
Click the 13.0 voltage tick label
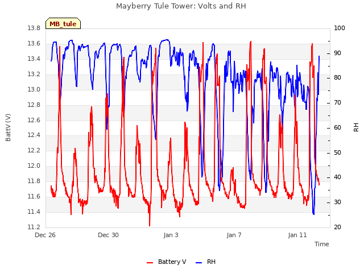(34, 90)
